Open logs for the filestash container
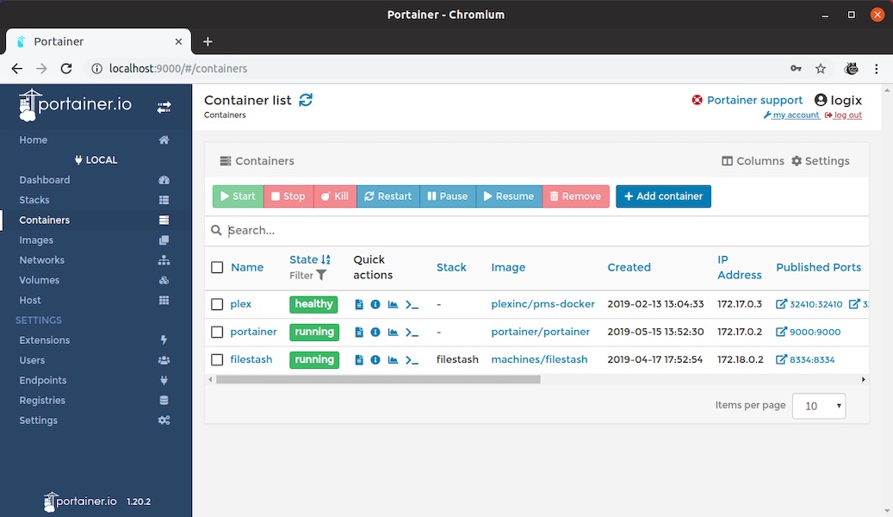This screenshot has height=517, width=893. coord(360,359)
